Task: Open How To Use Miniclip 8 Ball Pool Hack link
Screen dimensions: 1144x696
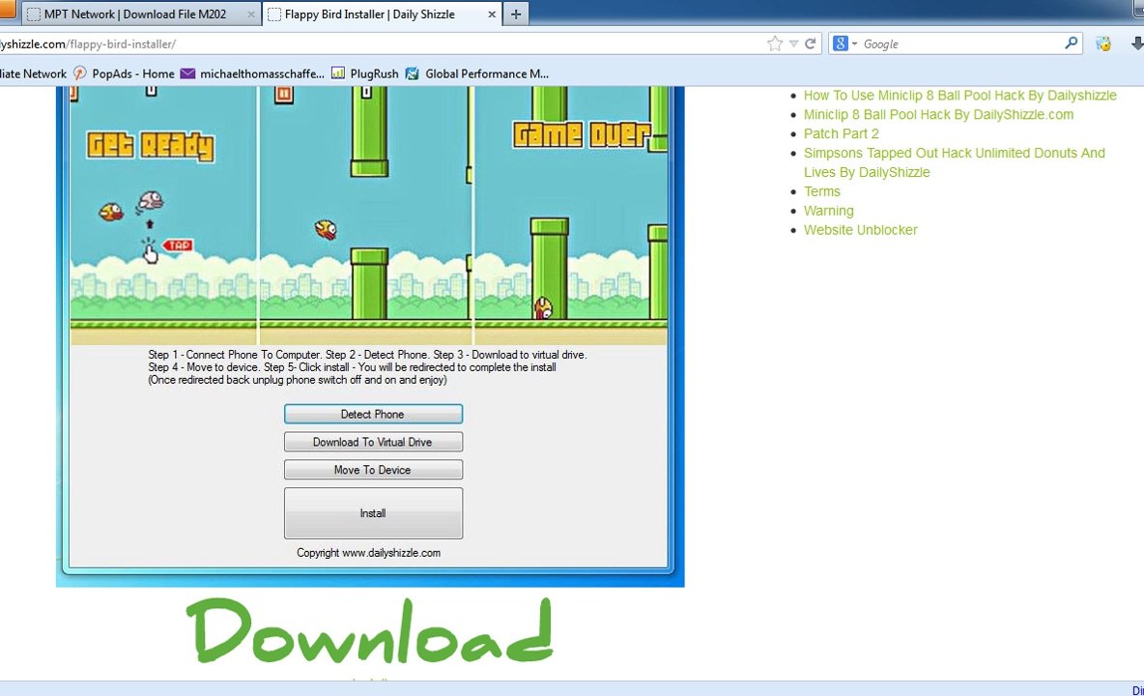Action: click(x=959, y=95)
